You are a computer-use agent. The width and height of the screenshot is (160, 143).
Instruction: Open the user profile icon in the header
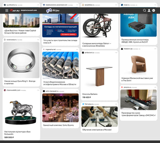[x=149, y=10]
